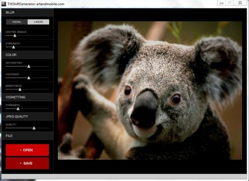The image size is (249, 181).
Task: Click the JPEG Quality slider handle
Action: (34, 128)
